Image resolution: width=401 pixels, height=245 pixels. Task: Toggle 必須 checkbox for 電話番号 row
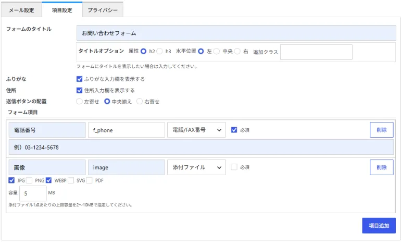pyautogui.click(x=234, y=130)
